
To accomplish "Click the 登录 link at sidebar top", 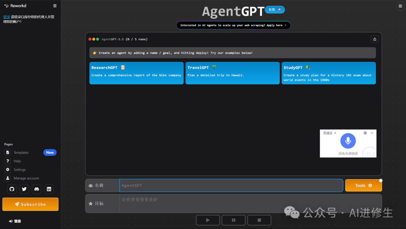I will click(6, 17).
